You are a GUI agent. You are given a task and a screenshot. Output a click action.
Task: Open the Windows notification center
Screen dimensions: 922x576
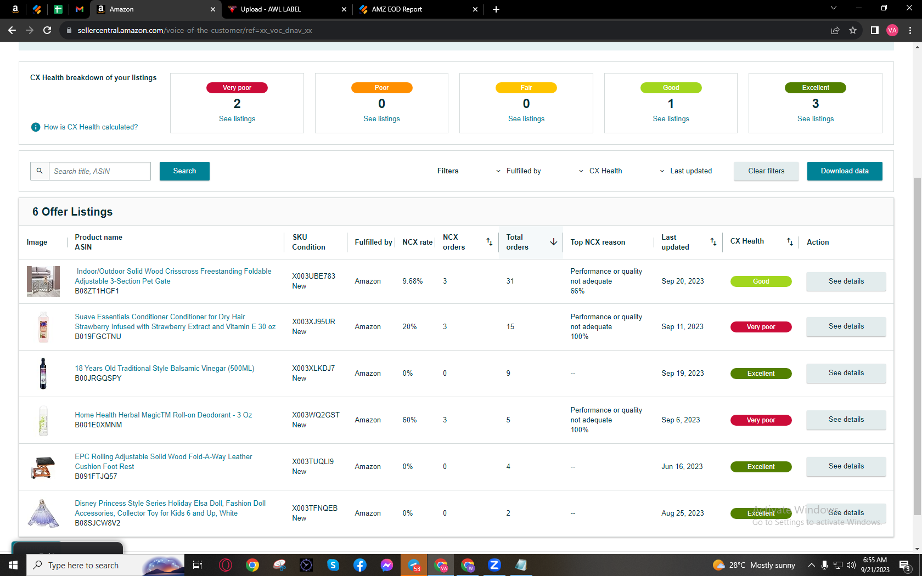[x=905, y=565]
